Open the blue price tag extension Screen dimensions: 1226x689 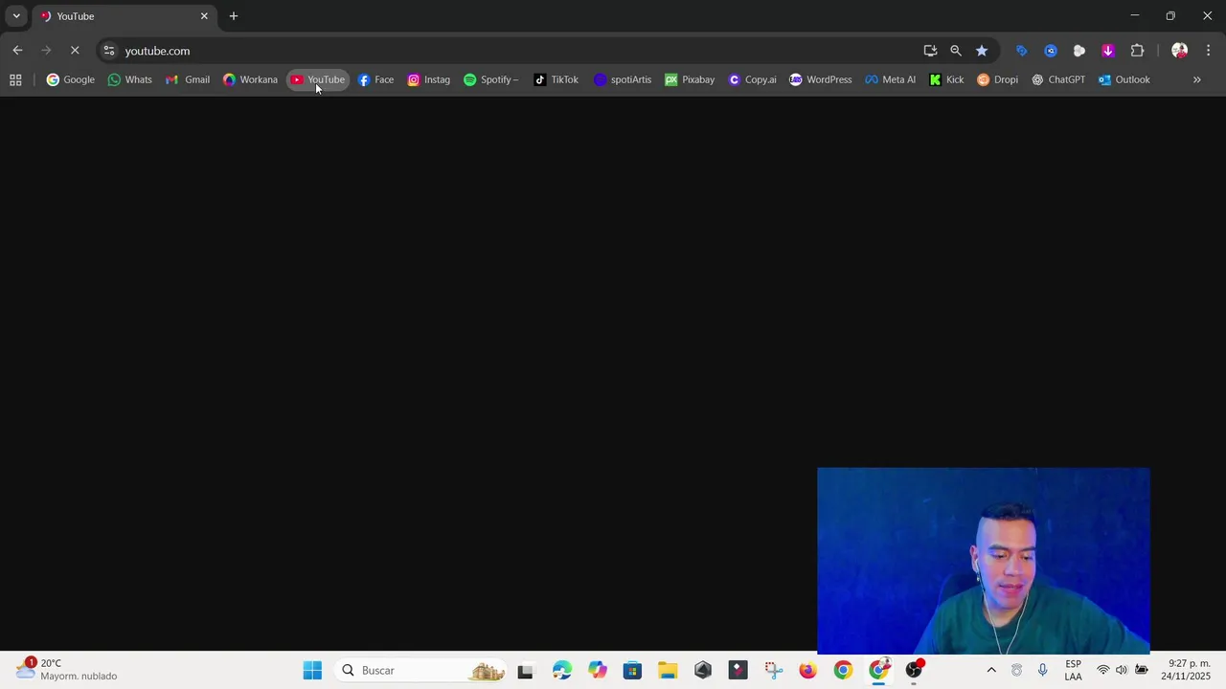pos(1021,51)
